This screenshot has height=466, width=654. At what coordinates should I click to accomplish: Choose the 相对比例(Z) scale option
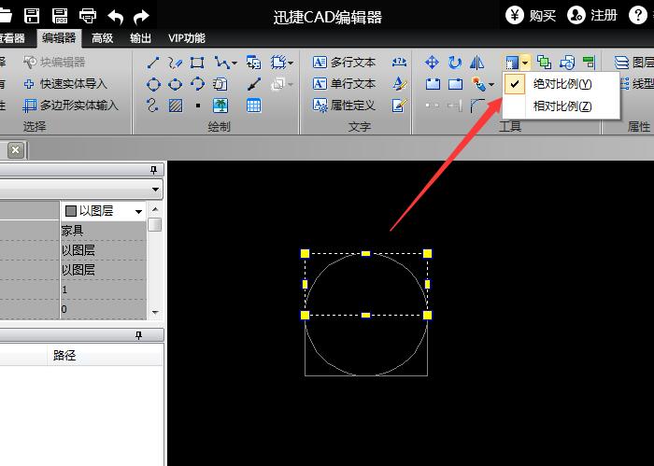pos(562,106)
